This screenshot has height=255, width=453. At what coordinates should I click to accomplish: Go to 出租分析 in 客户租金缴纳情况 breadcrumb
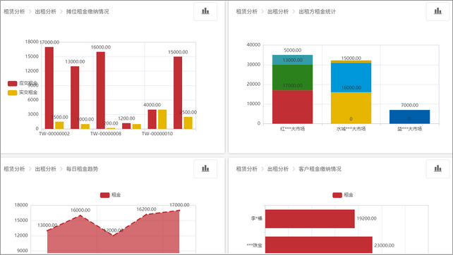[x=278, y=169]
